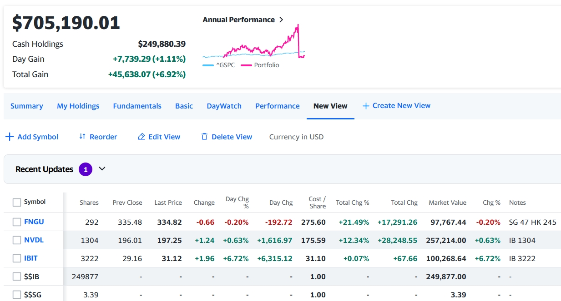Viewport: 561px width, 301px height.
Task: Click the plus icon for Create New View
Action: (x=366, y=106)
